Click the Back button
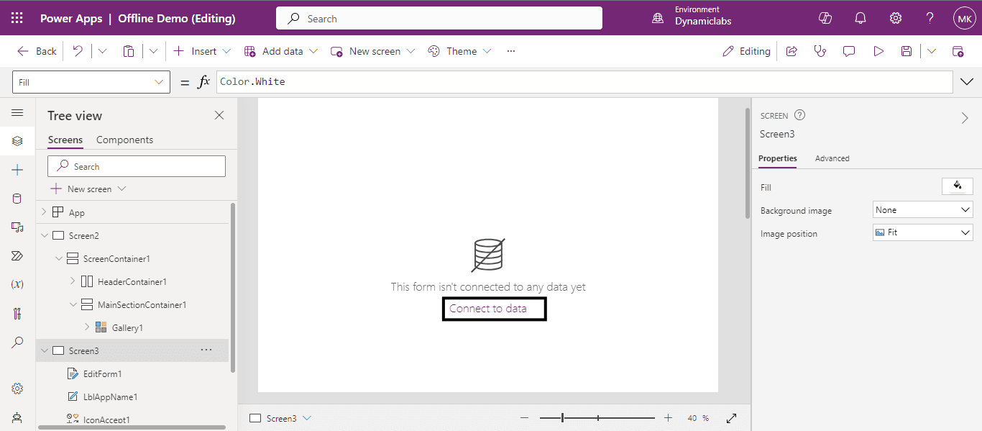The image size is (982, 431). (37, 51)
